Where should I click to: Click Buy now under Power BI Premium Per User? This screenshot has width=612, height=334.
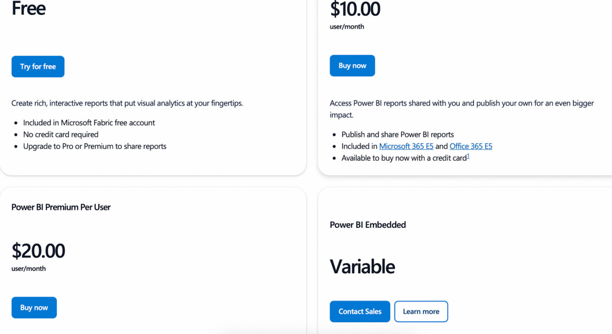tap(34, 307)
